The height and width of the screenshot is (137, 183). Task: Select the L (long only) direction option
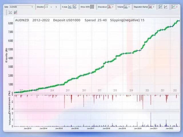tap(51, 7)
